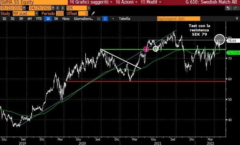Select the 1G time range
Viewport: 240px width, 145px height.
pos(4,19)
